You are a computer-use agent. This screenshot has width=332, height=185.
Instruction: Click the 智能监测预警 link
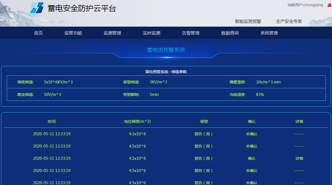[x=248, y=21]
